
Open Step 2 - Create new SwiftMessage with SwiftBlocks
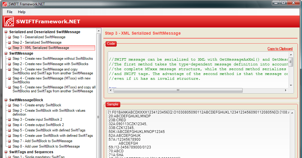50,64
